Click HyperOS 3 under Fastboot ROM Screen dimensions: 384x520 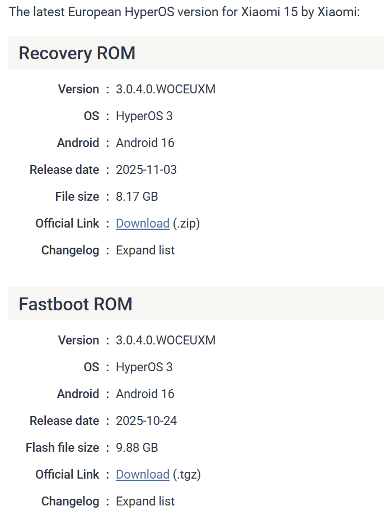pyautogui.click(x=144, y=367)
